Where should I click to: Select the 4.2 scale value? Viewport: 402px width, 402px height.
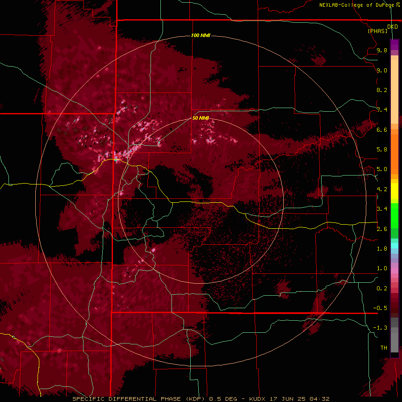tap(382, 189)
